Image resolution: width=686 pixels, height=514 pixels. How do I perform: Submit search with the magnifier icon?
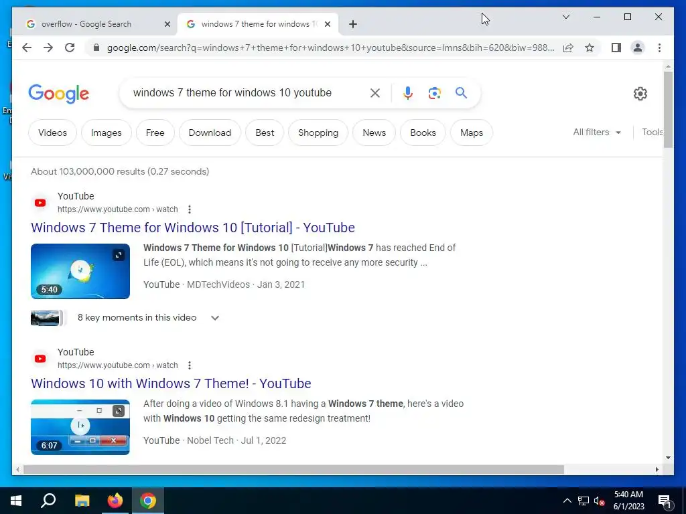[461, 92]
